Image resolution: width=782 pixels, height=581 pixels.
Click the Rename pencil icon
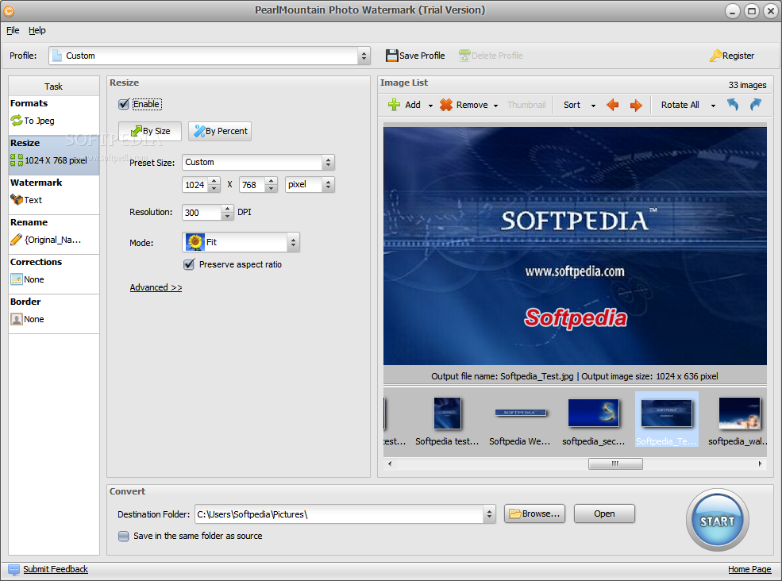click(x=17, y=240)
